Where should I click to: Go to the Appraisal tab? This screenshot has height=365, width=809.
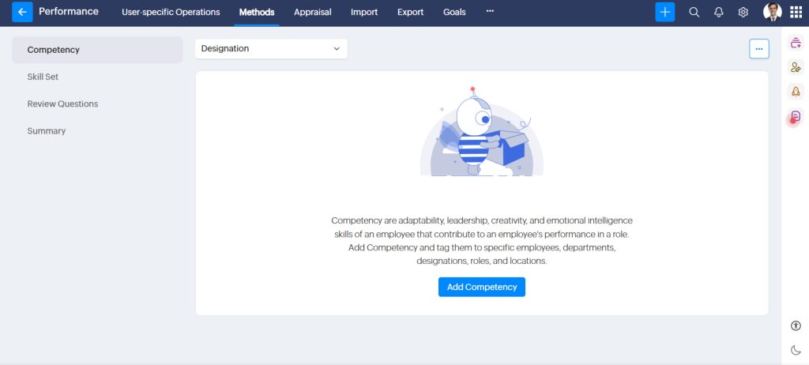(x=313, y=13)
